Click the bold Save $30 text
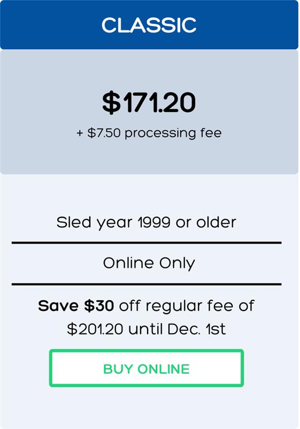 click(x=76, y=306)
